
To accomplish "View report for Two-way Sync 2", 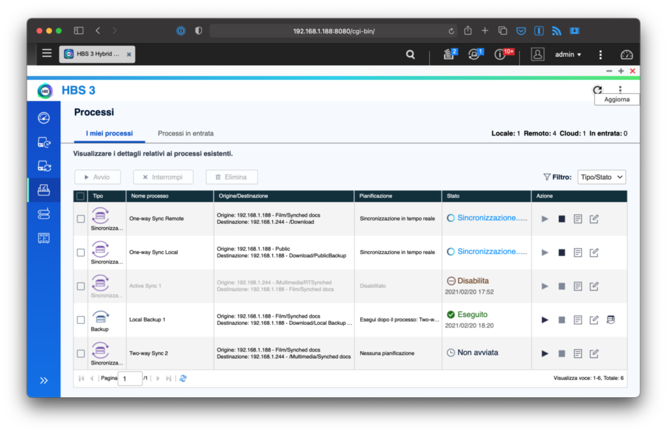I will click(578, 354).
